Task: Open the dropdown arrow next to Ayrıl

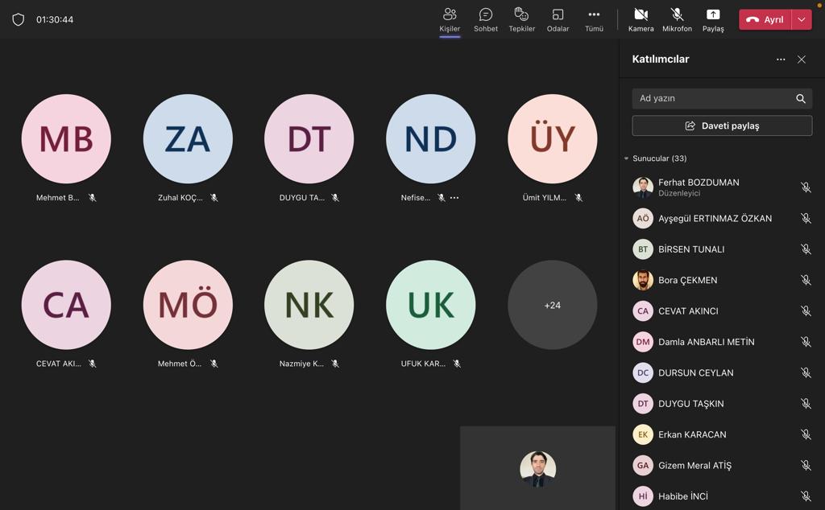Action: [802, 19]
